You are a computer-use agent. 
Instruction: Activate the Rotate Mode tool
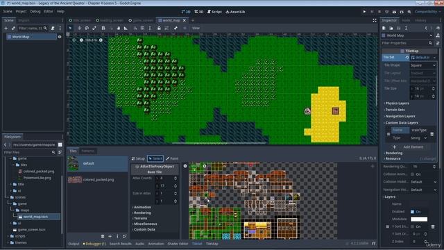87,28
